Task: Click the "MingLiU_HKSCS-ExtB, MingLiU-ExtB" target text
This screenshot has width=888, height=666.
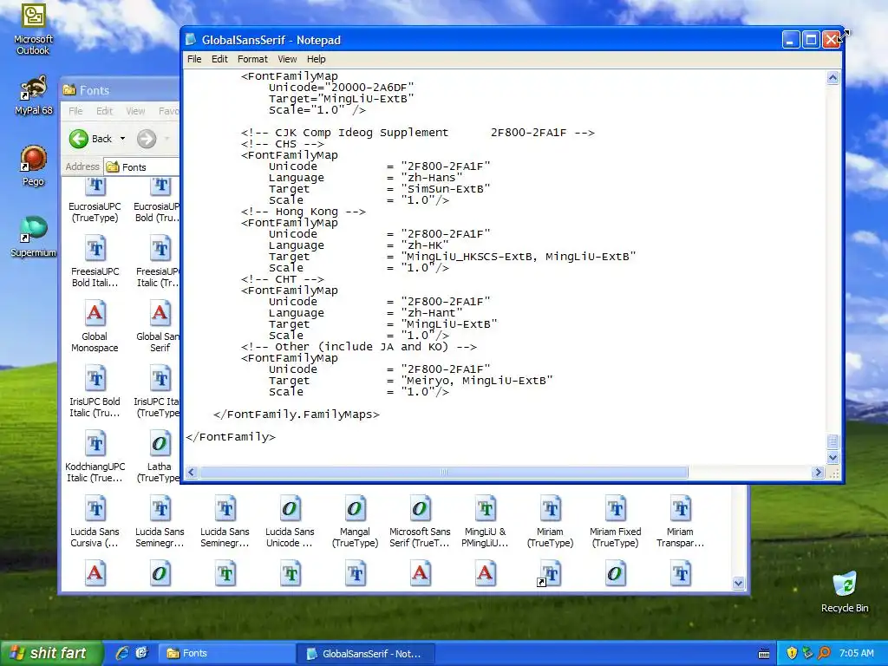Action: 519,257
